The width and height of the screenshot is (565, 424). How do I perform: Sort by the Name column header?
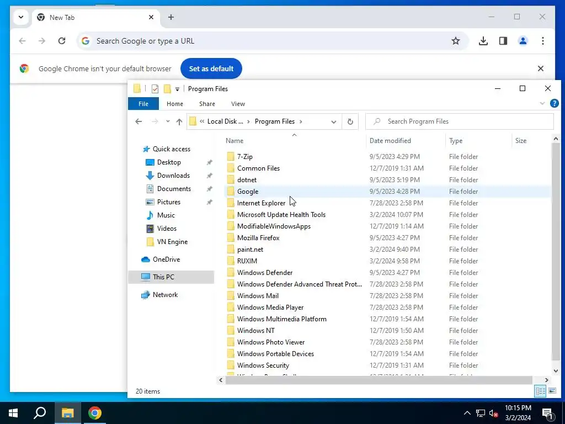click(x=295, y=141)
